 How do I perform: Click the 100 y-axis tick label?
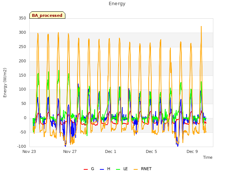22,89
